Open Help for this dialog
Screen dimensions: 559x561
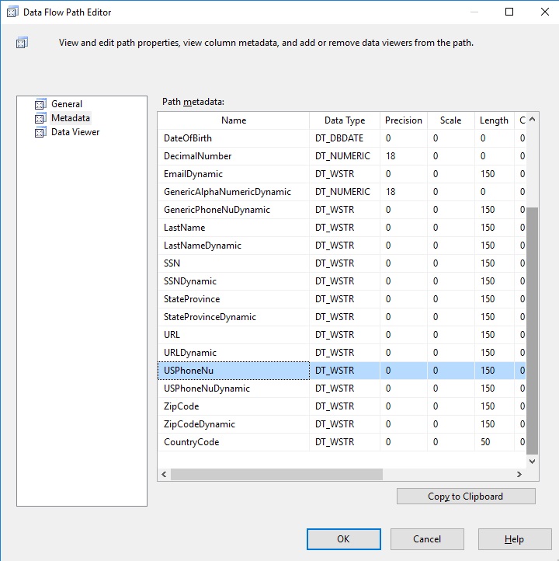[515, 538]
